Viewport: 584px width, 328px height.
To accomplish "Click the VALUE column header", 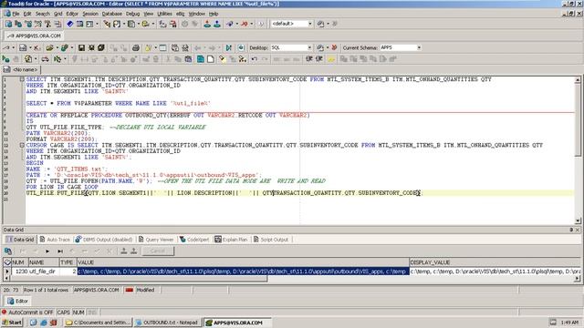I will tap(243, 262).
